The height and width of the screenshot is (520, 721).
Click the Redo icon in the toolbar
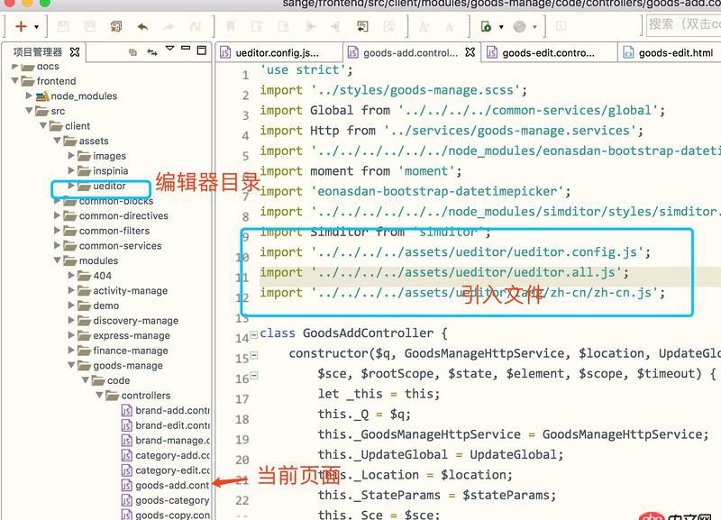click(x=169, y=28)
